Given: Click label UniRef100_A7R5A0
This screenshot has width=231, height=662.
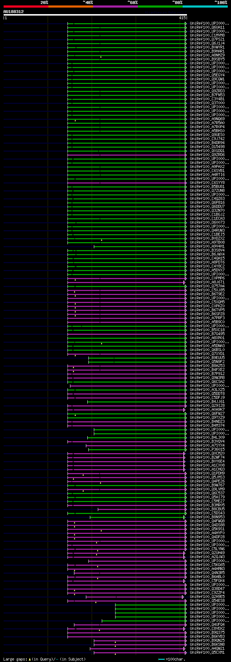Looking at the screenshot, I should coord(207,123).
